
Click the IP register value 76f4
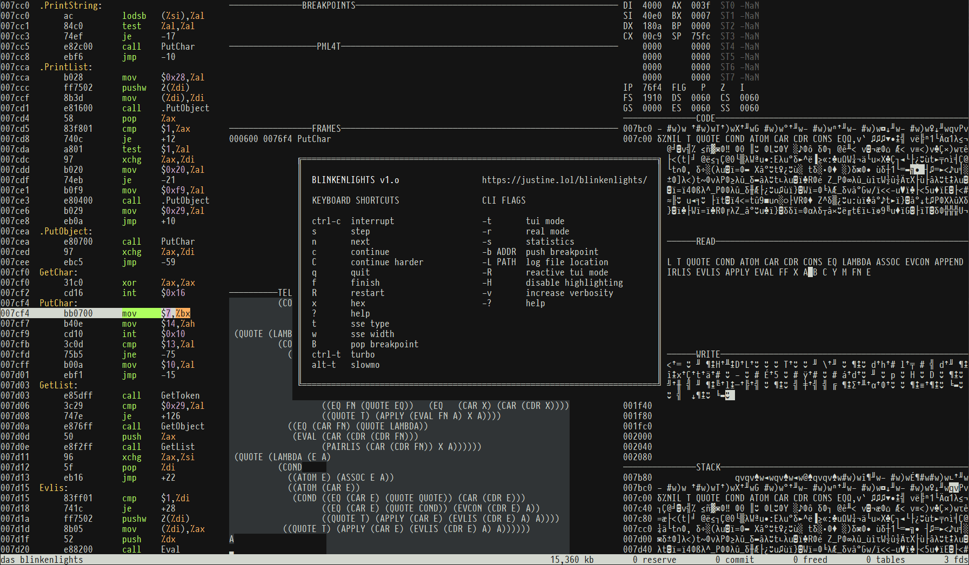click(x=651, y=87)
